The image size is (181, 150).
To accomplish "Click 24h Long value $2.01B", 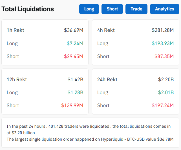I will [166, 92].
